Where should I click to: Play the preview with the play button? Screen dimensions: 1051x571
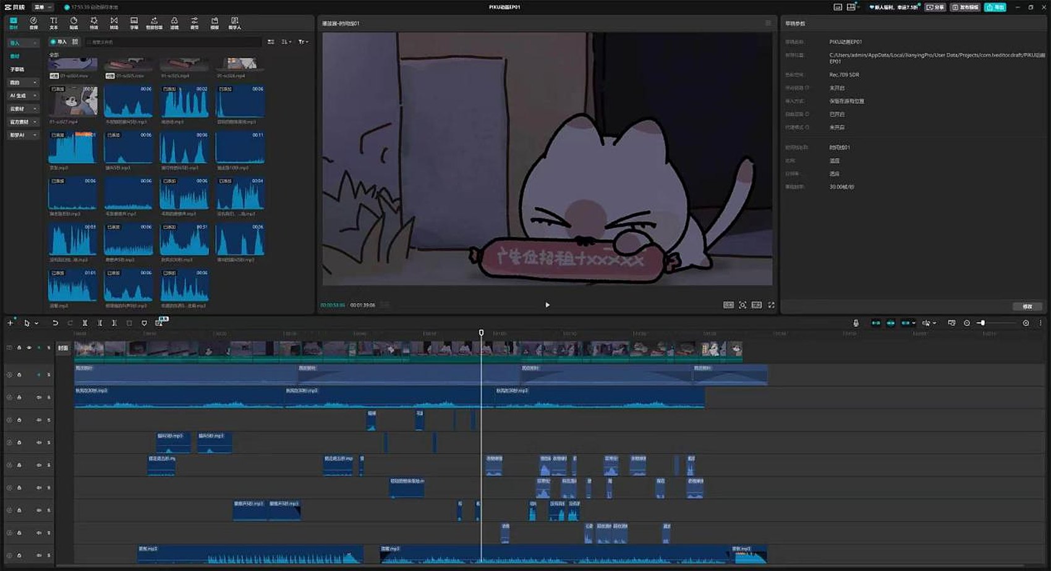547,305
